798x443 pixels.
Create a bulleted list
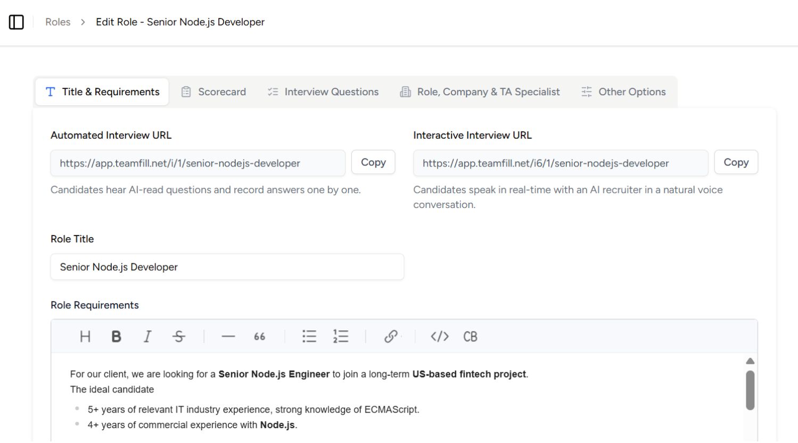pos(309,336)
